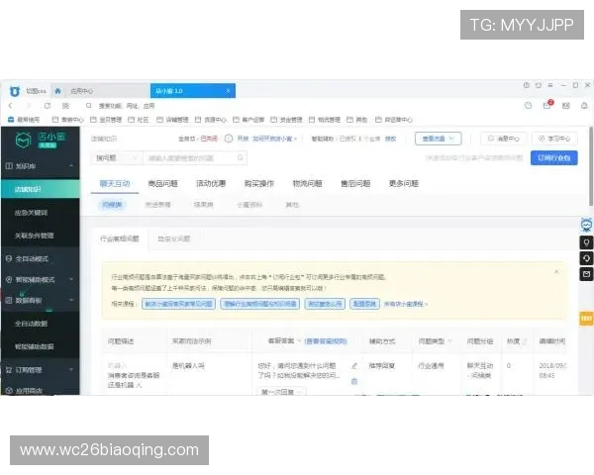Viewport: 594px width, 475px height.
Task: Go back with the browser back arrow
Action: click(11, 106)
